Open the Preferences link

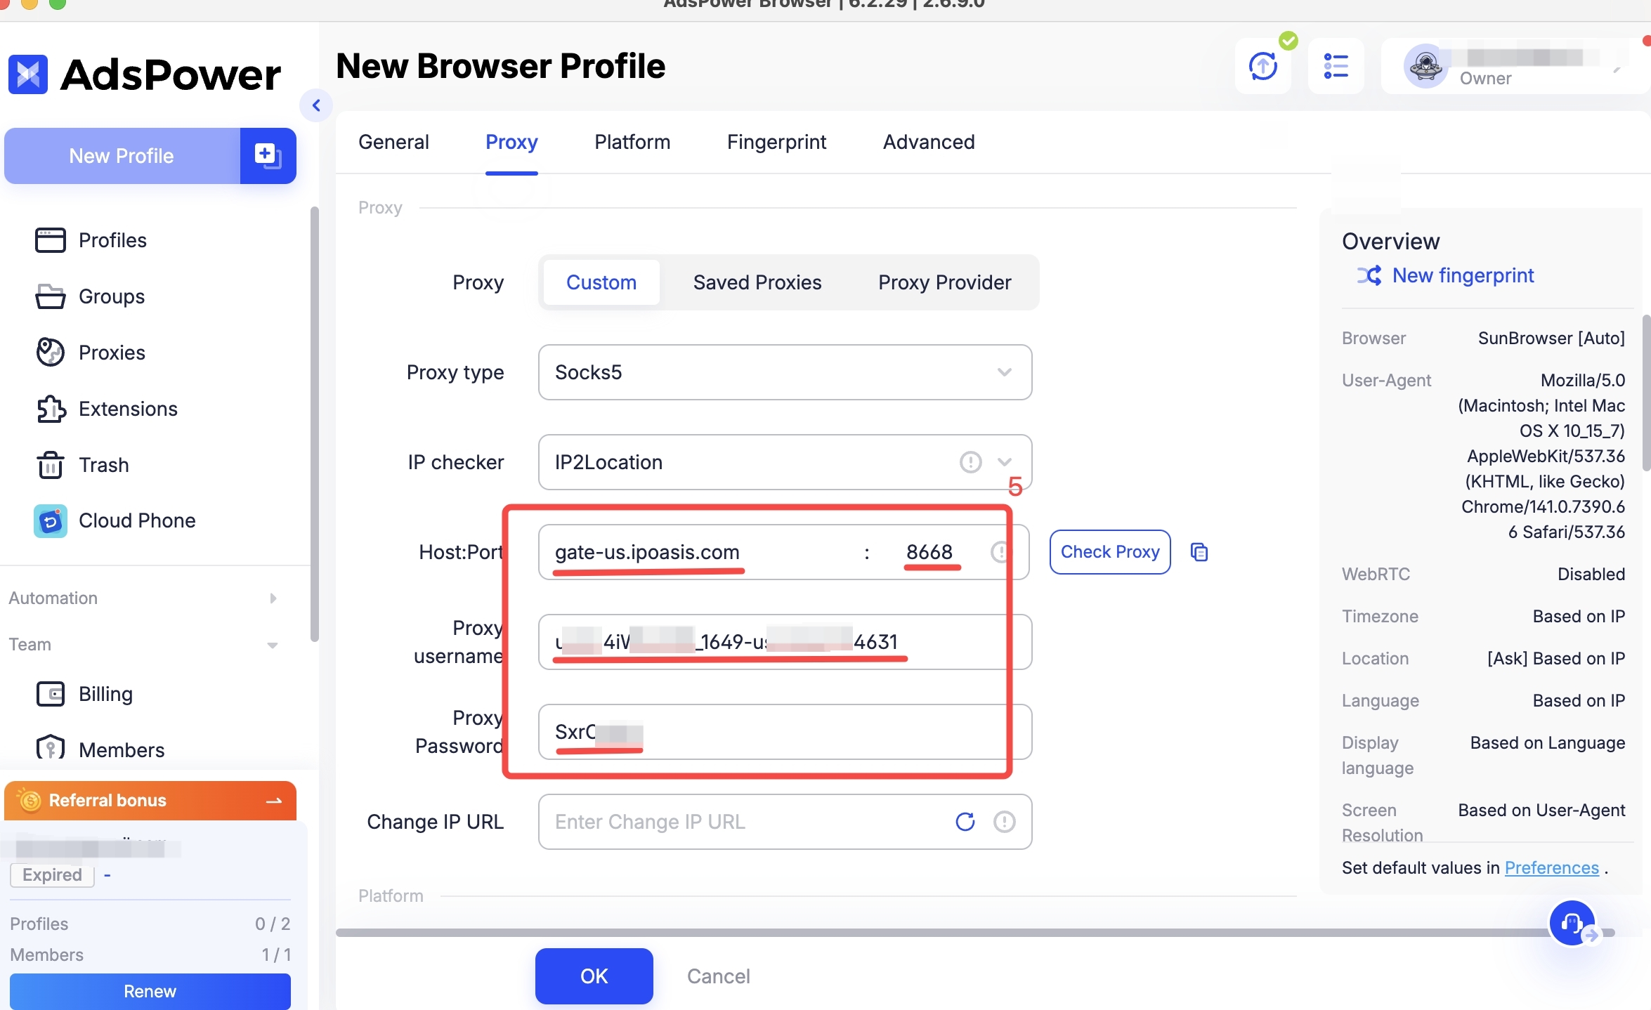coord(1551,868)
